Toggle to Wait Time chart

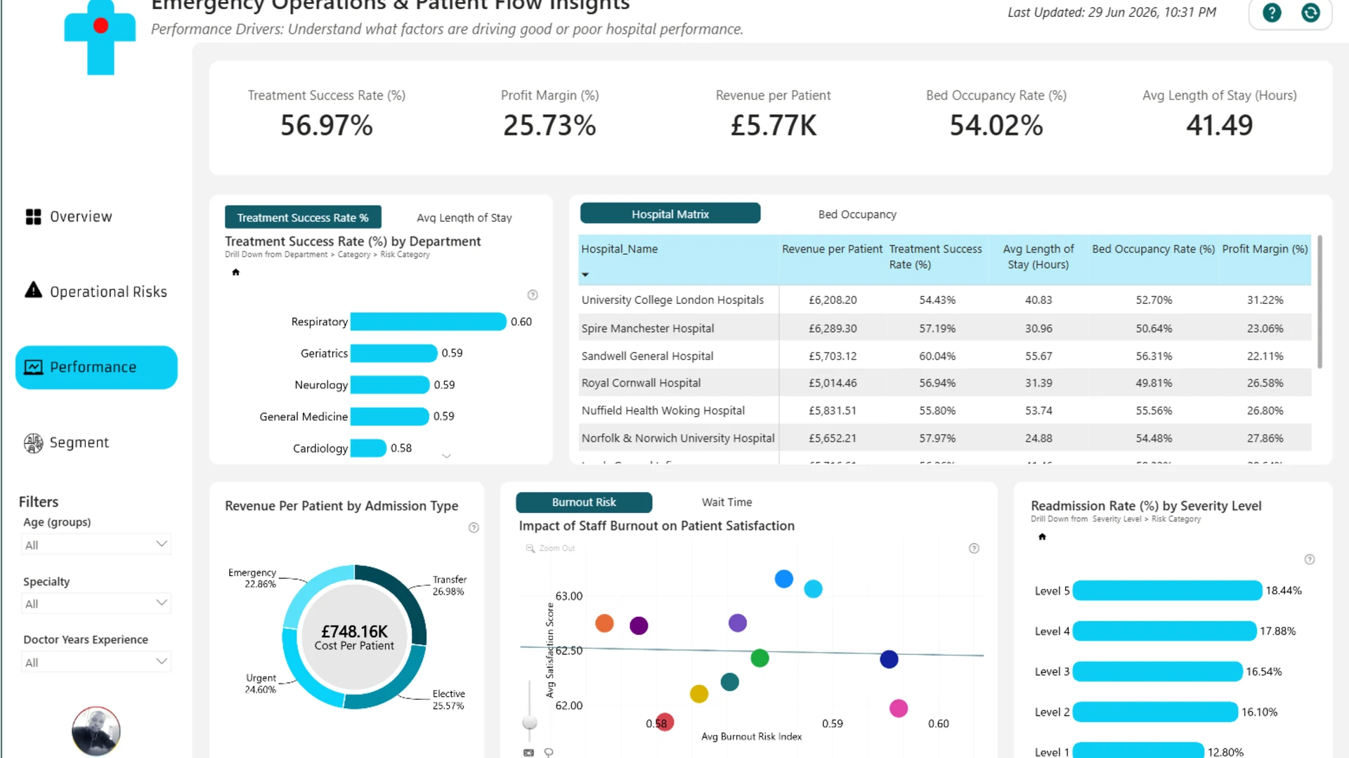pyautogui.click(x=726, y=503)
